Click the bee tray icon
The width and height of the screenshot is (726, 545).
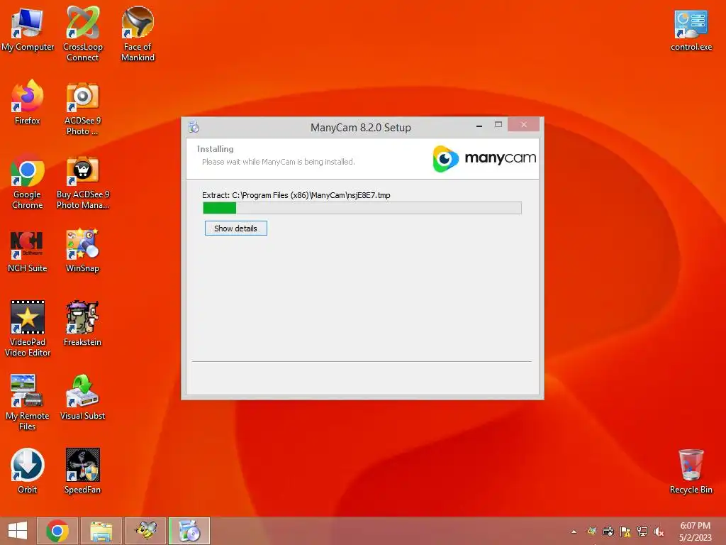pos(591,531)
